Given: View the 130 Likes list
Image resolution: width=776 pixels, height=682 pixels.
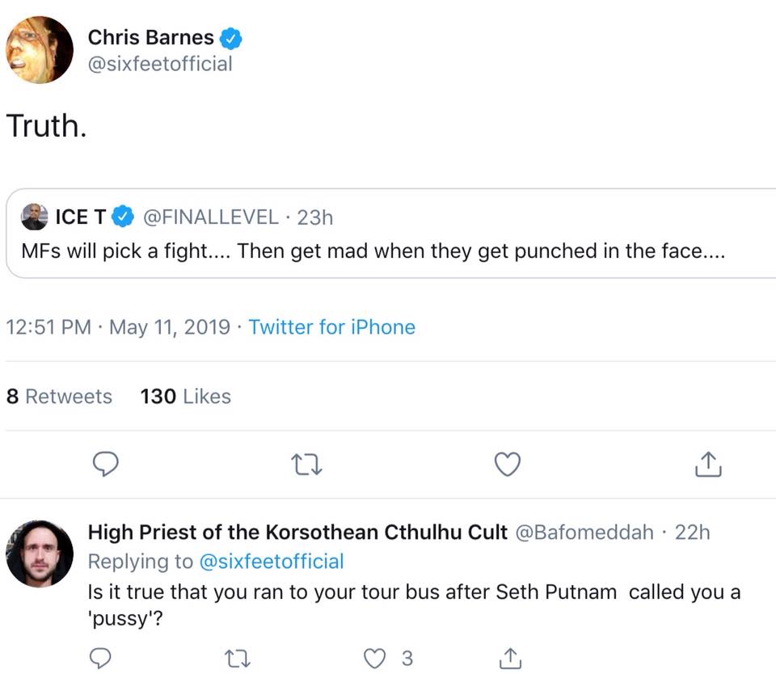Looking at the screenshot, I should pyautogui.click(x=186, y=396).
